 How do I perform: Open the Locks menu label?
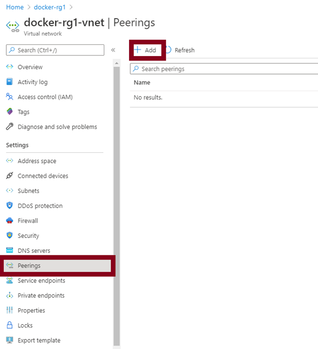click(x=25, y=325)
